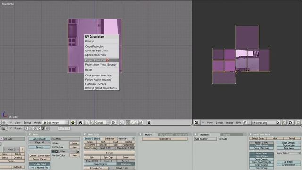302x170 pixels.
Task: Adjust the NSize 0.100 slider
Action: pyautogui.click(x=261, y=143)
